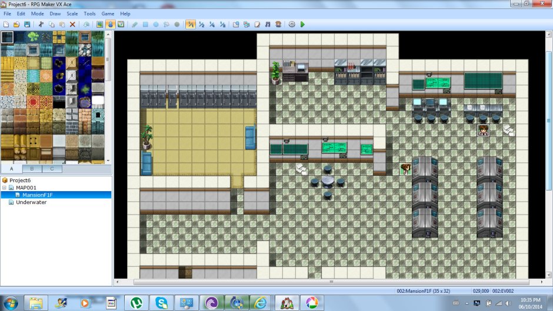Create a new project with the blank page icon
The image size is (553, 311).
click(6, 24)
